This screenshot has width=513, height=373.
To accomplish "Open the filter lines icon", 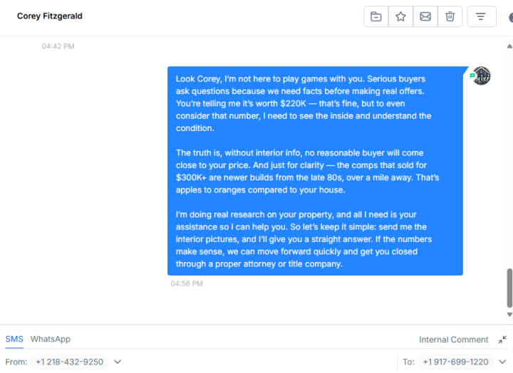I will (x=481, y=16).
